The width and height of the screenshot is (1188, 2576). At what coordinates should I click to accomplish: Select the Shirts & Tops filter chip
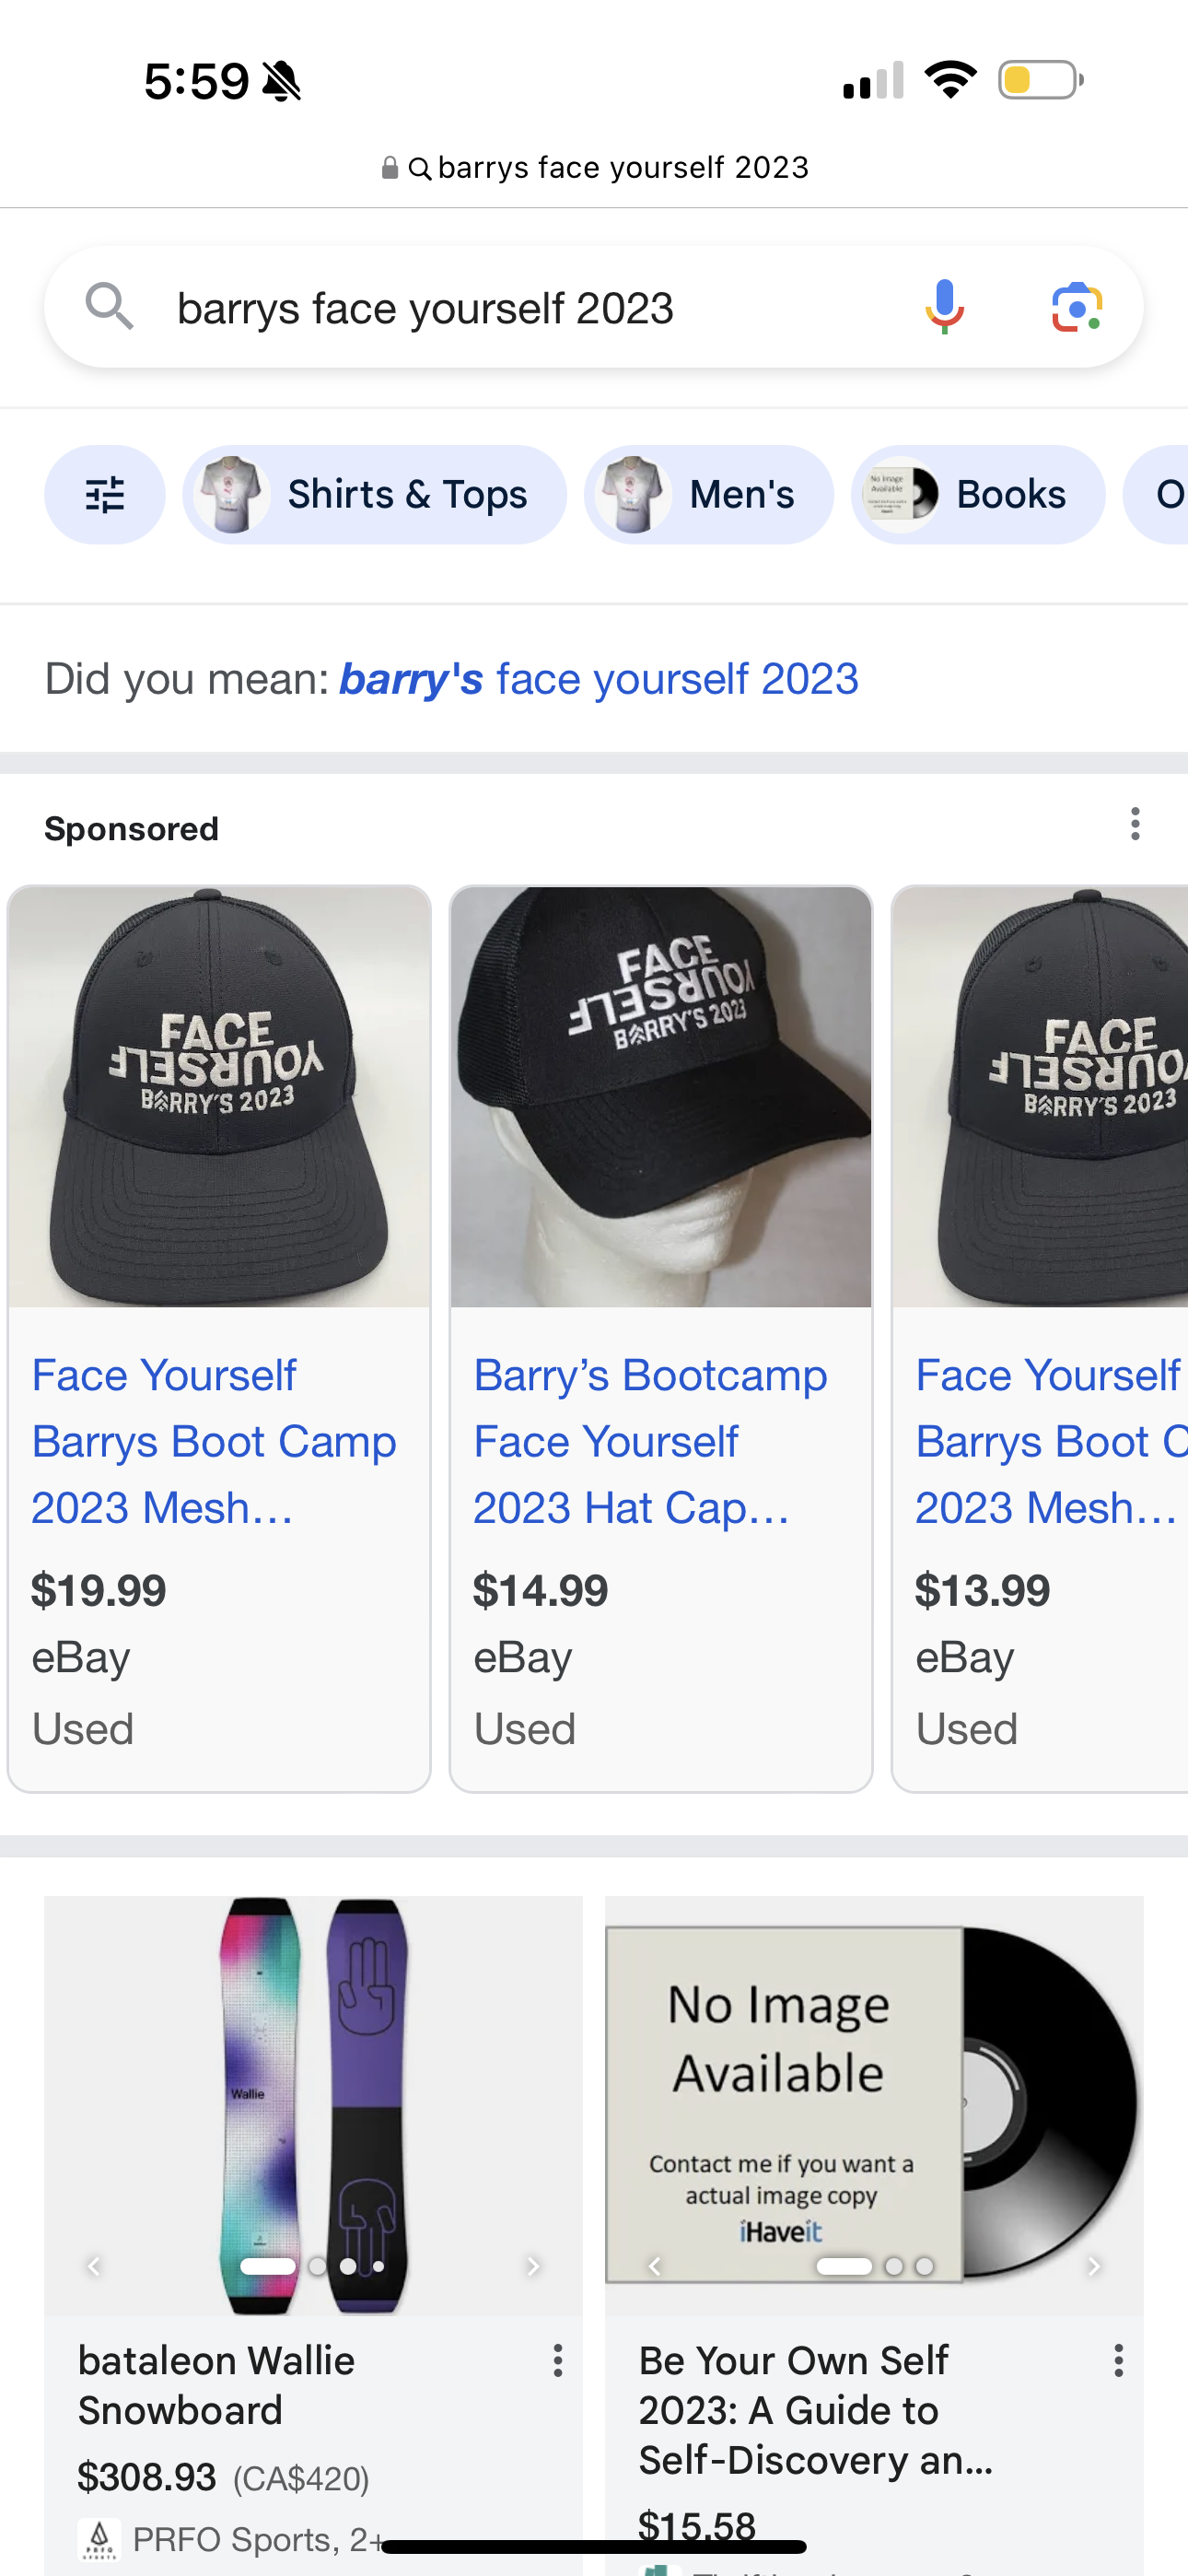coord(375,495)
